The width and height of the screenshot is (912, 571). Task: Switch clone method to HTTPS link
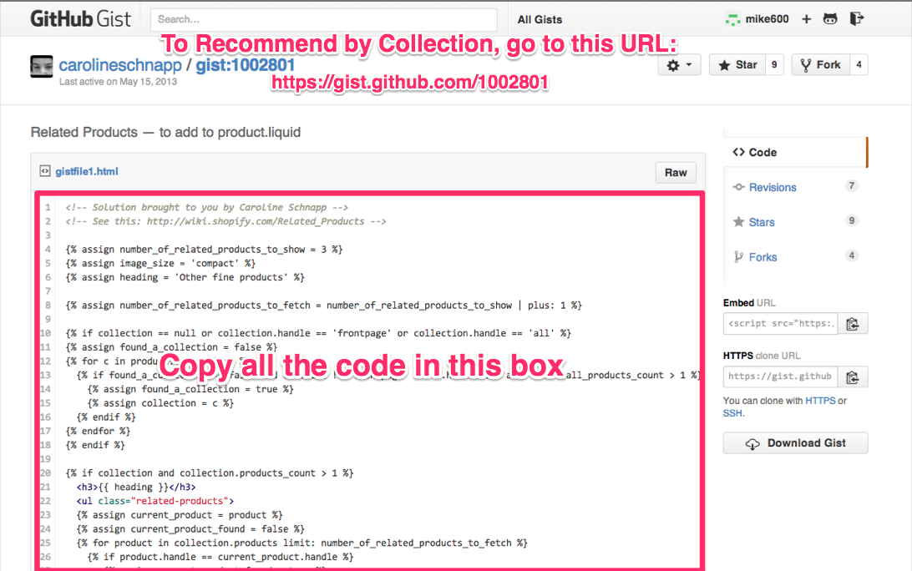click(x=820, y=401)
